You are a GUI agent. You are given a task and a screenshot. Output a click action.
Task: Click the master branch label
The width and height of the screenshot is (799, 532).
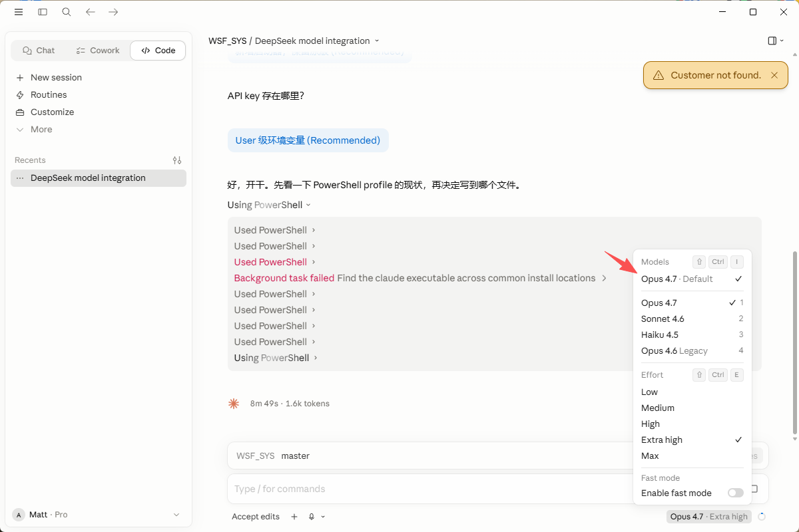click(296, 456)
